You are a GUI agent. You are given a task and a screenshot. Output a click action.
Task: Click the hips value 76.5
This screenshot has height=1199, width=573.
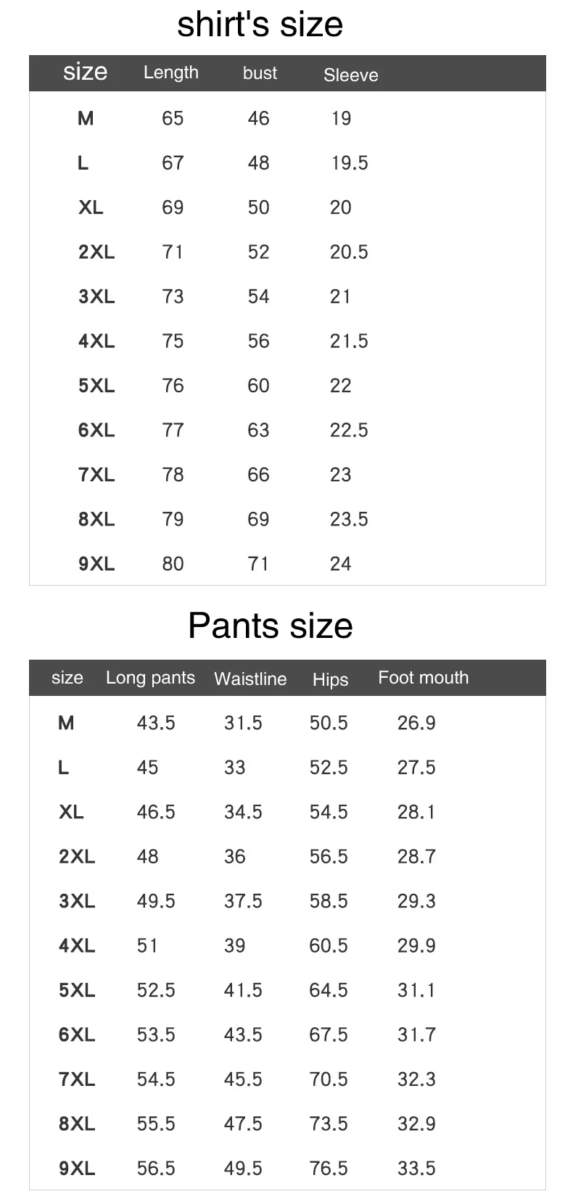(329, 1169)
